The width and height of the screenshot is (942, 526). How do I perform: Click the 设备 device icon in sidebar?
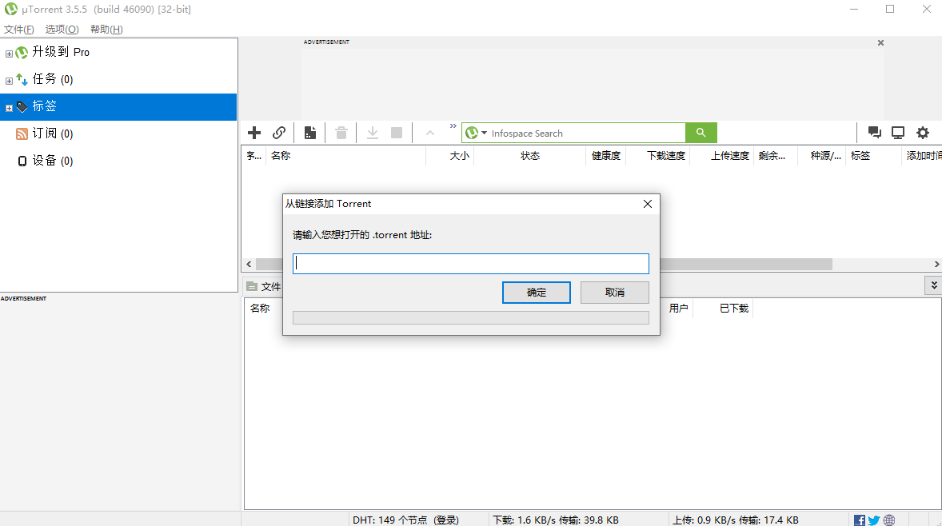pyautogui.click(x=22, y=161)
